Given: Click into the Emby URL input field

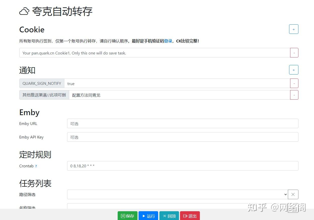Looking at the screenshot, I should pos(176,123).
